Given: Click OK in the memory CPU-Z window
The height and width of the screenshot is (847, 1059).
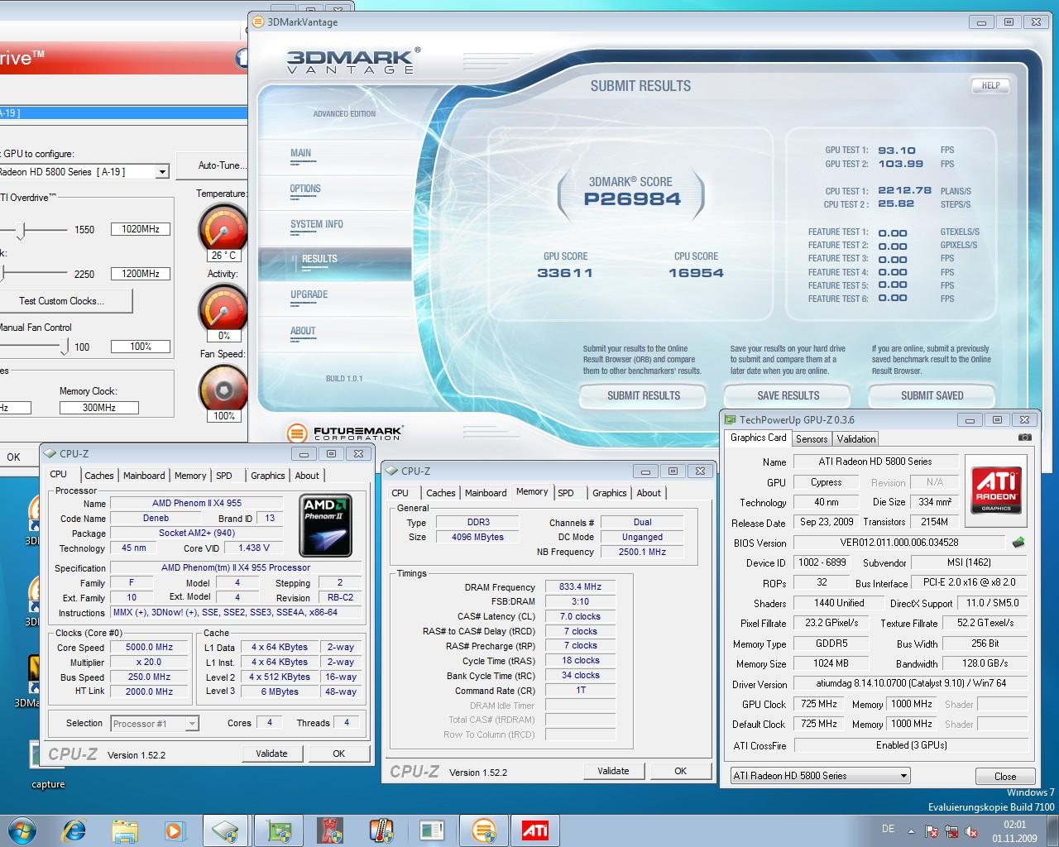Looking at the screenshot, I should click(x=680, y=771).
